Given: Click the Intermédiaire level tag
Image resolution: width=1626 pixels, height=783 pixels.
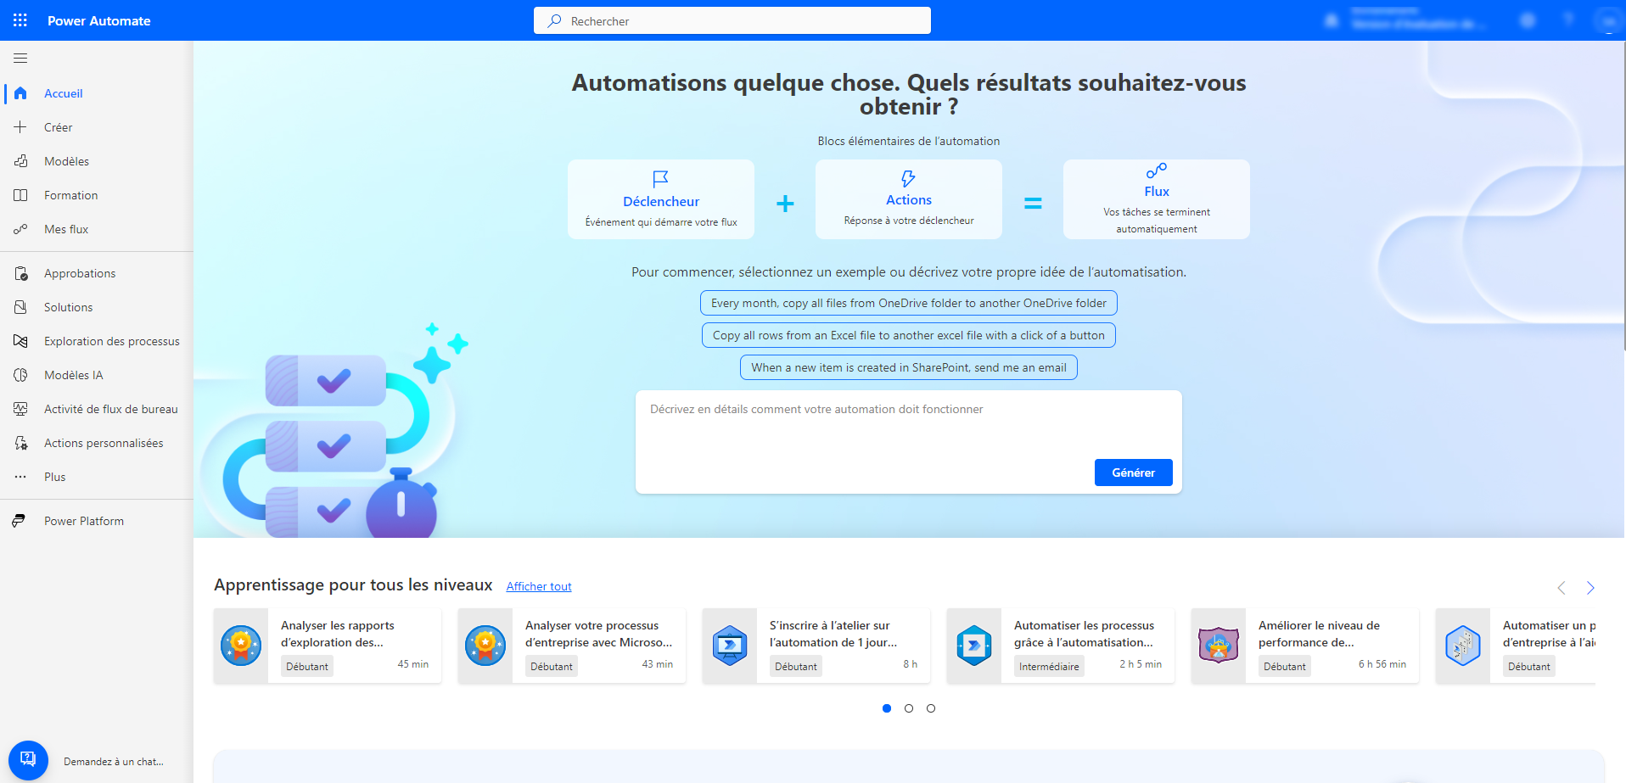Looking at the screenshot, I should pyautogui.click(x=1049, y=666).
